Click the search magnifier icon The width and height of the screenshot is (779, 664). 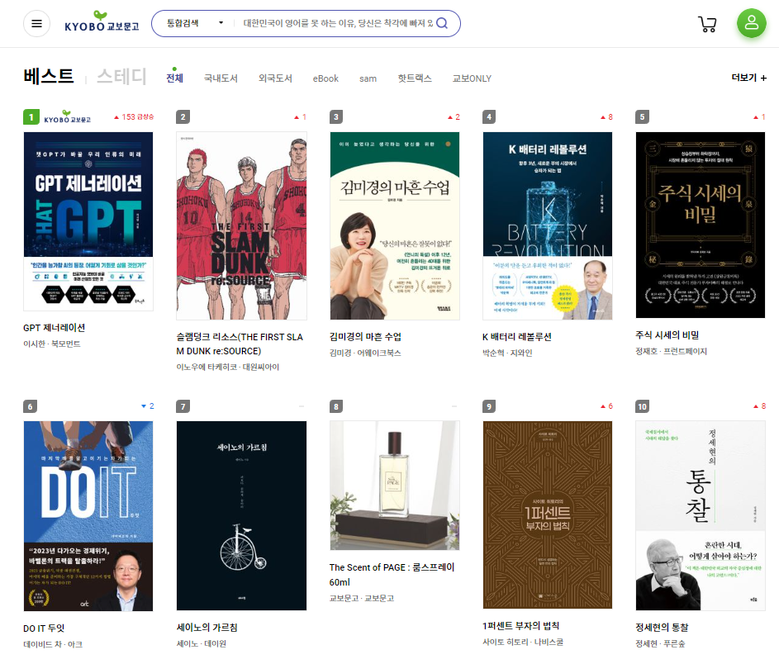pos(442,23)
